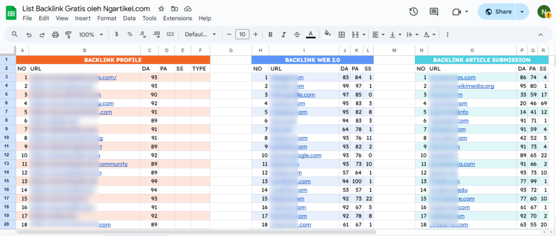556x236 pixels.
Task: Start a Meet call camera icon
Action: (456, 12)
